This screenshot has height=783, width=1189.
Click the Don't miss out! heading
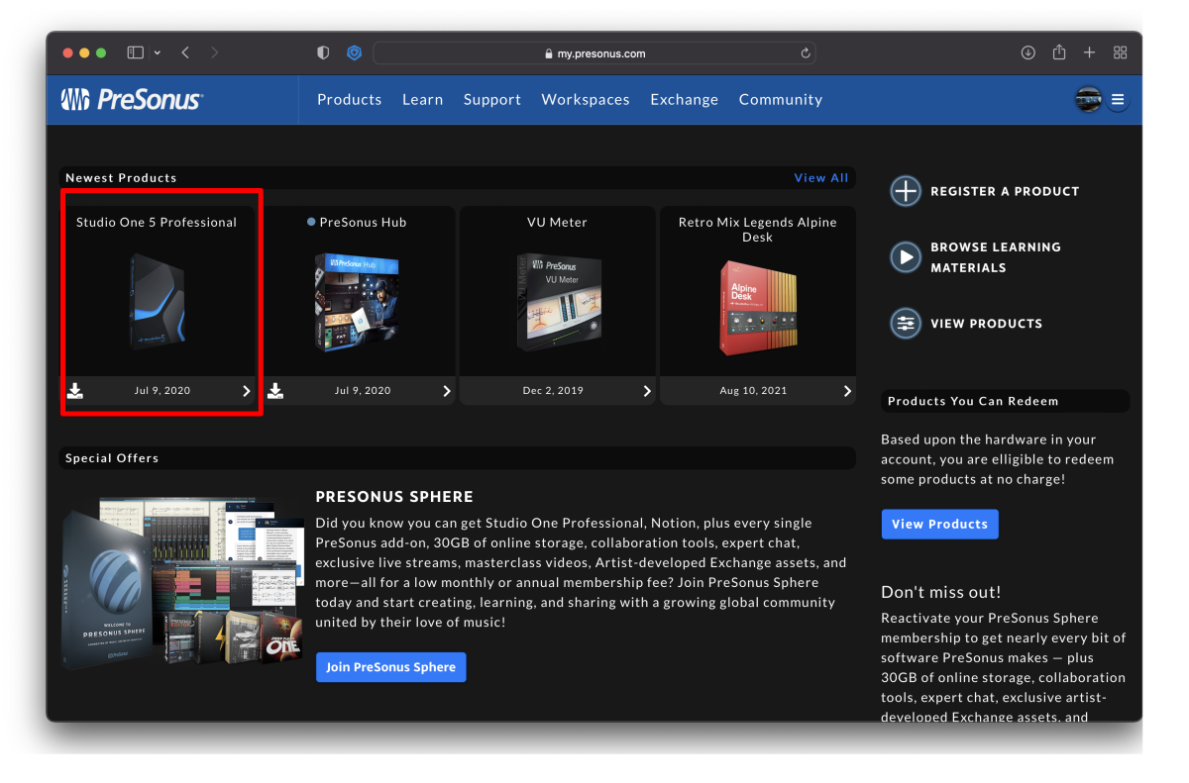coord(941,592)
